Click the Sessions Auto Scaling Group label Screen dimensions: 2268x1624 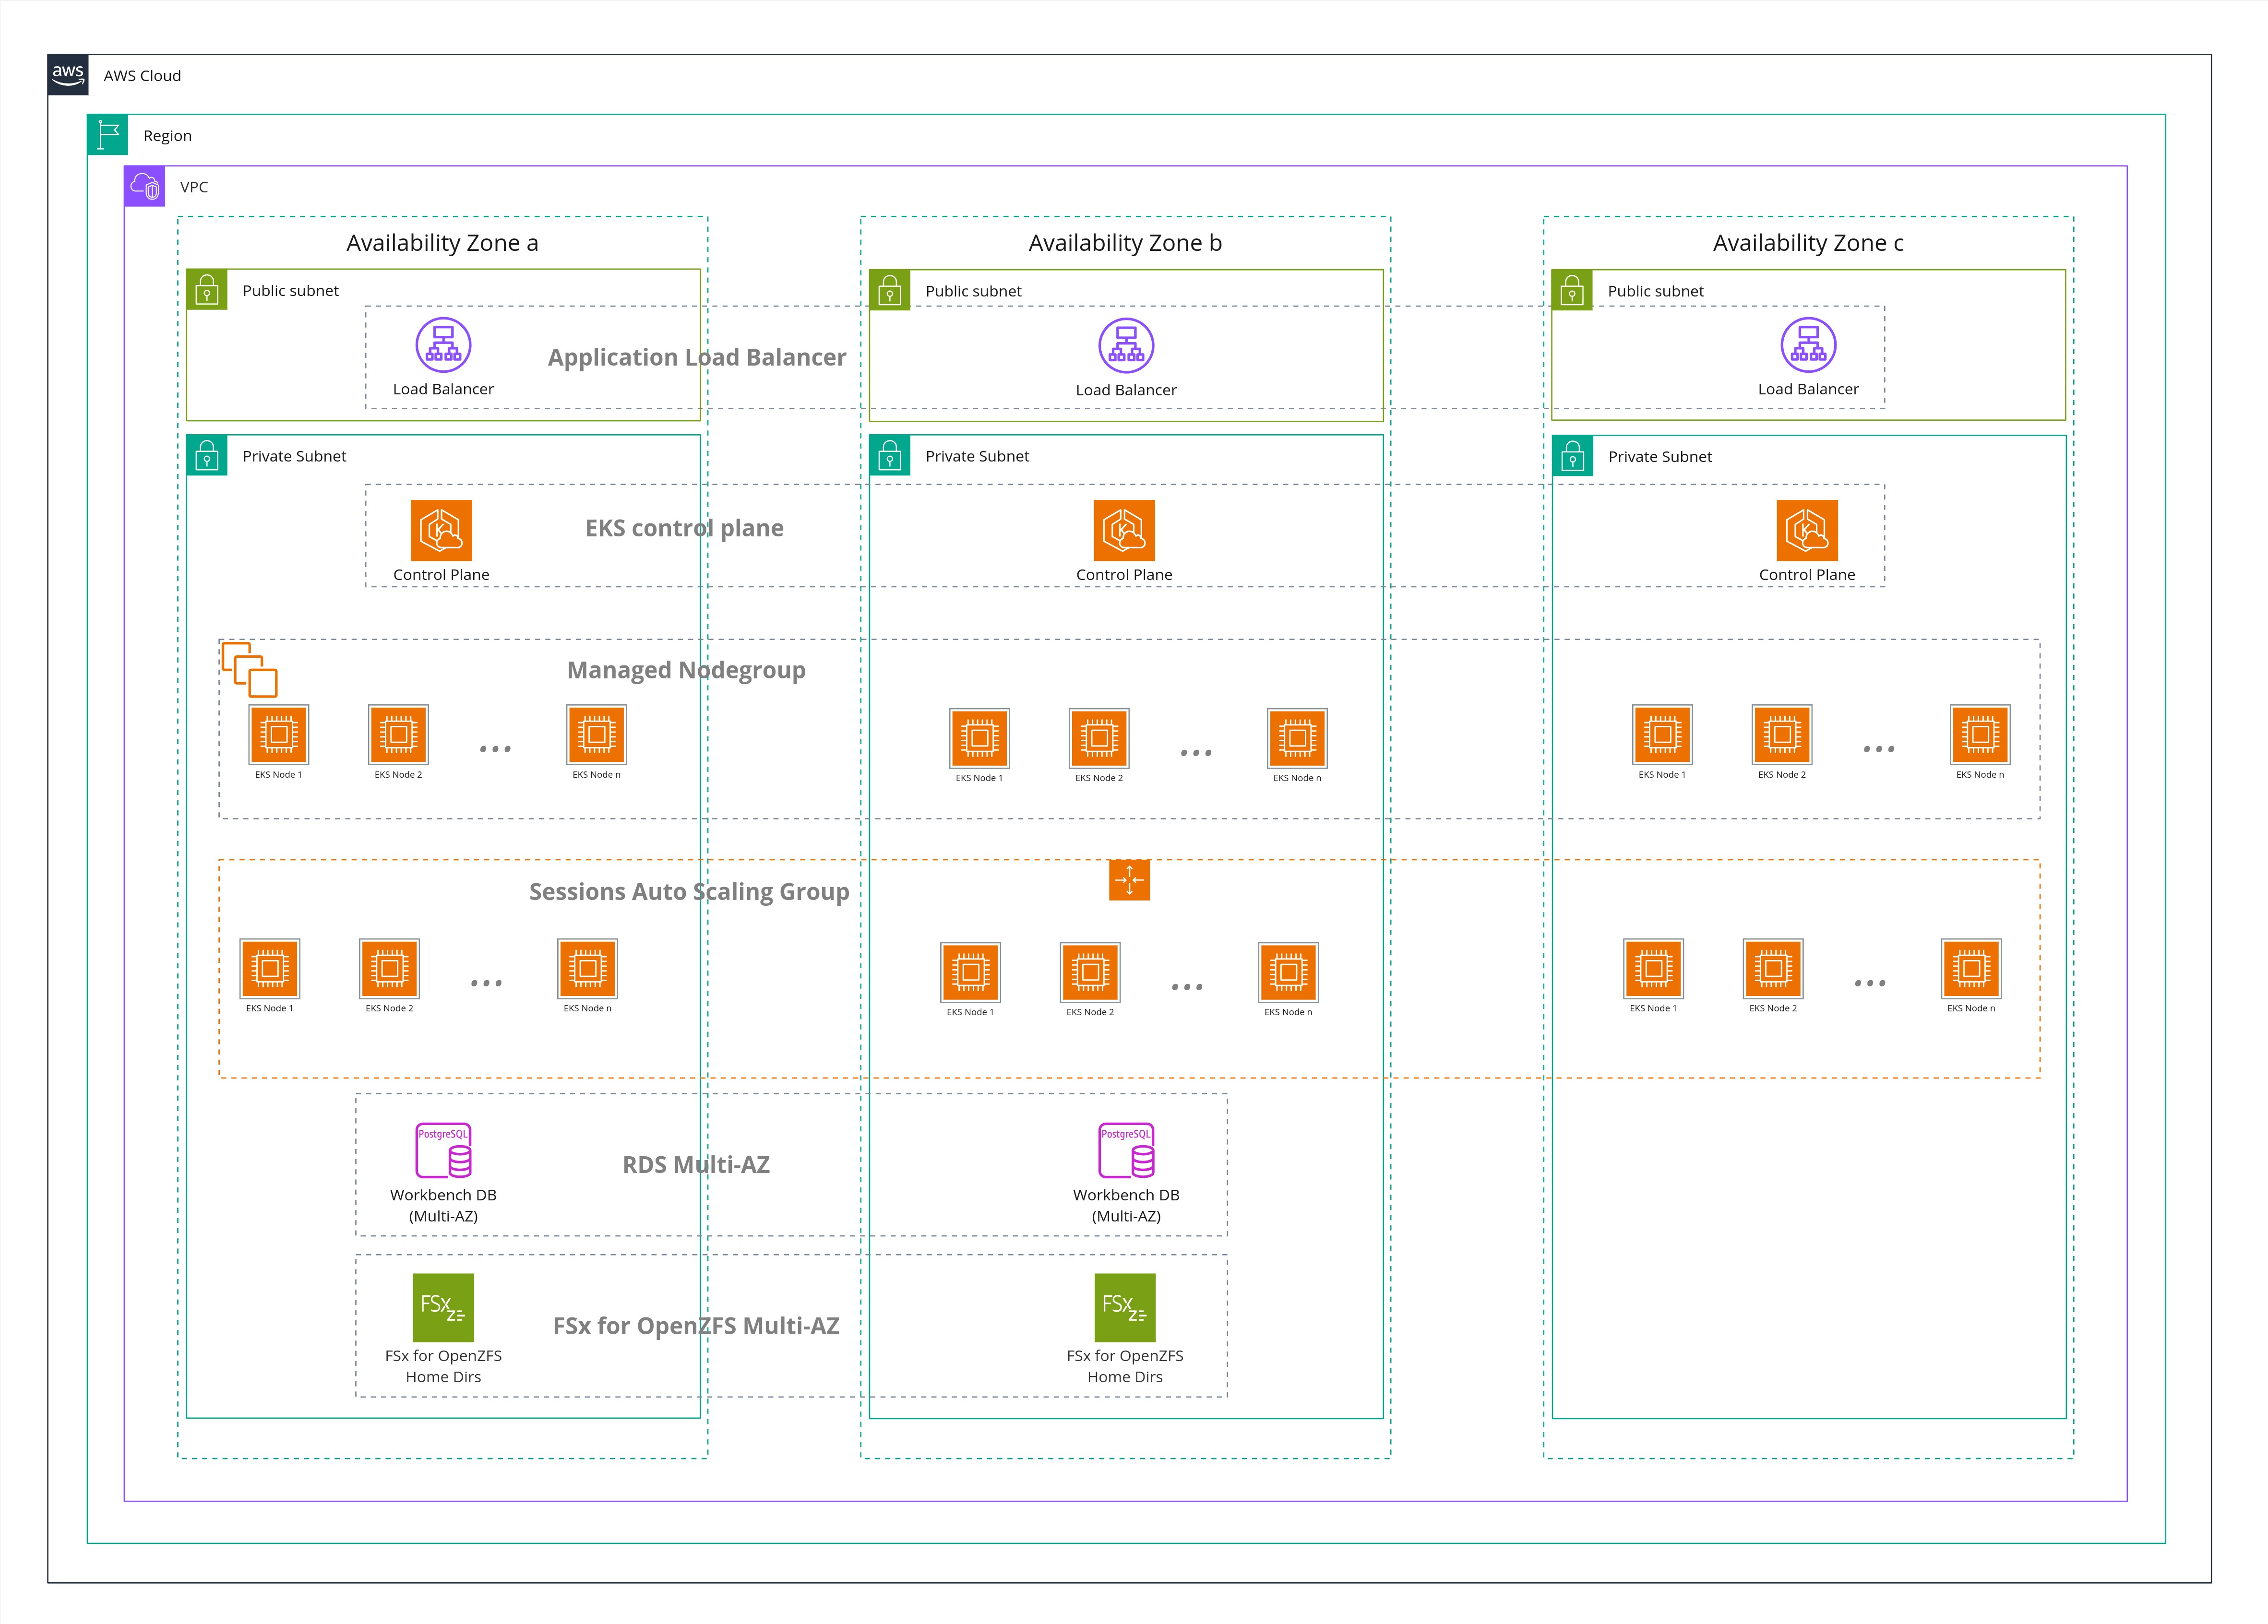689,891
